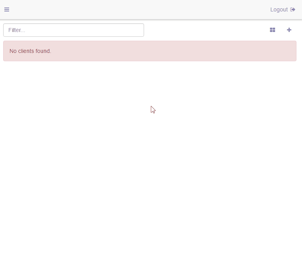Open the hamburger menu in the header
The height and width of the screenshot is (258, 302).
tap(7, 9)
